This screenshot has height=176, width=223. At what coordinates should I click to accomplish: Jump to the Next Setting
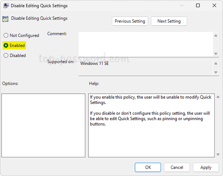pos(169,21)
